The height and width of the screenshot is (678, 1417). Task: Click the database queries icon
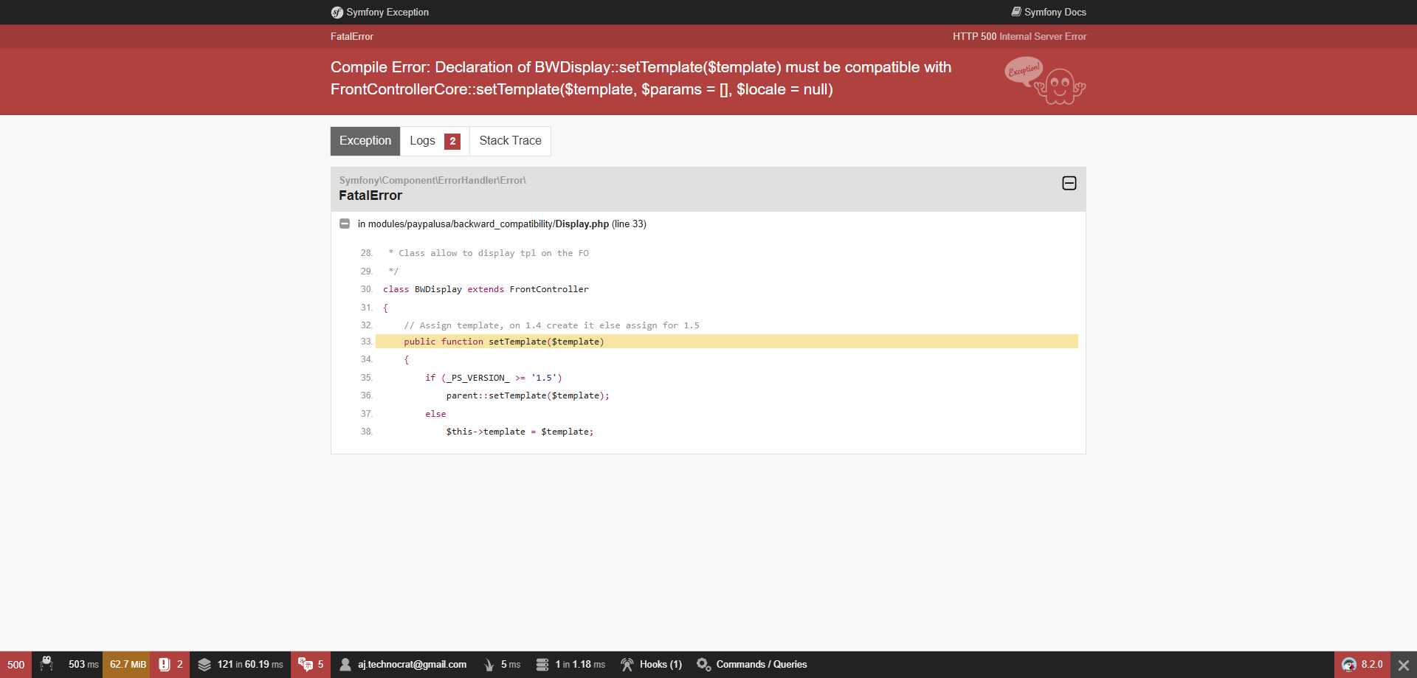coord(542,665)
